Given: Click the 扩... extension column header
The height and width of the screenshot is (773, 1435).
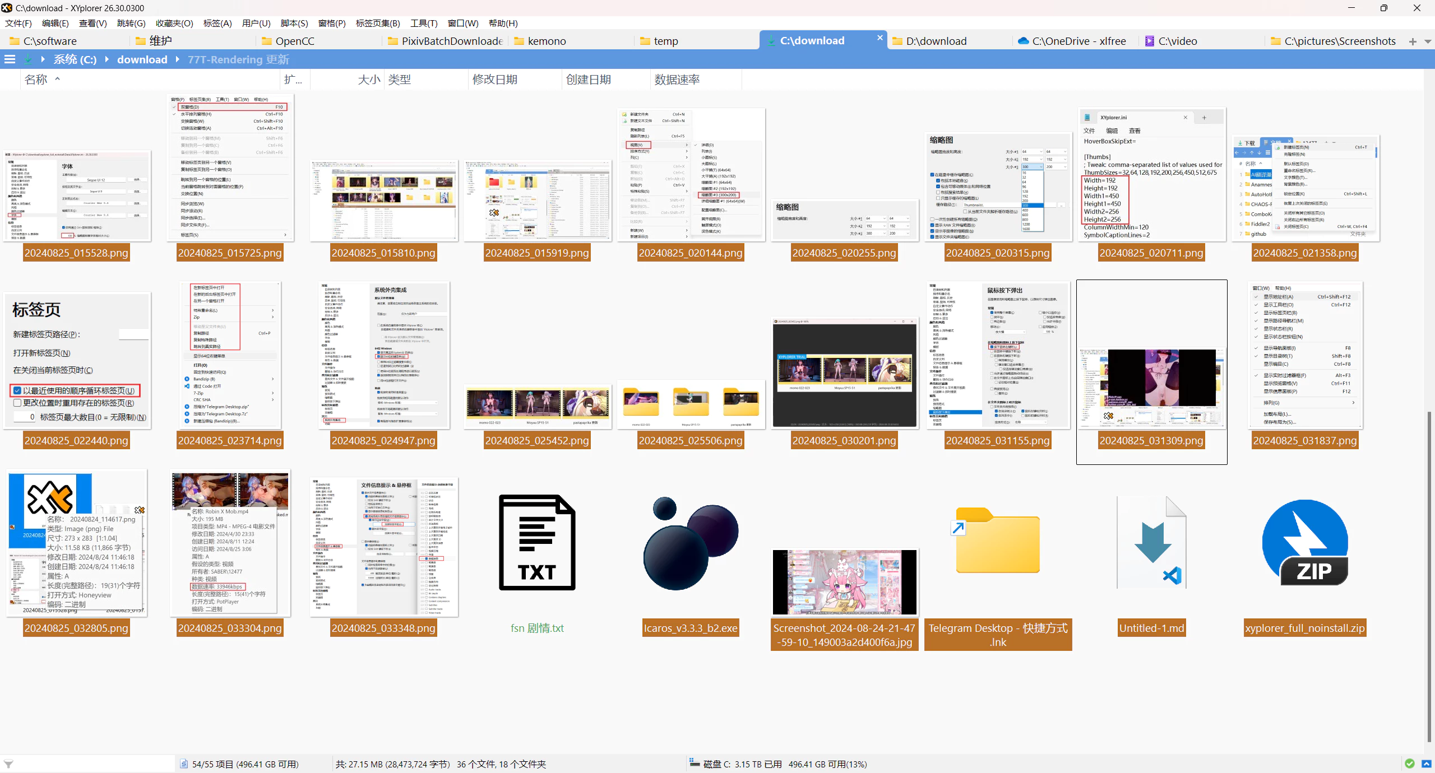Looking at the screenshot, I should pyautogui.click(x=294, y=80).
